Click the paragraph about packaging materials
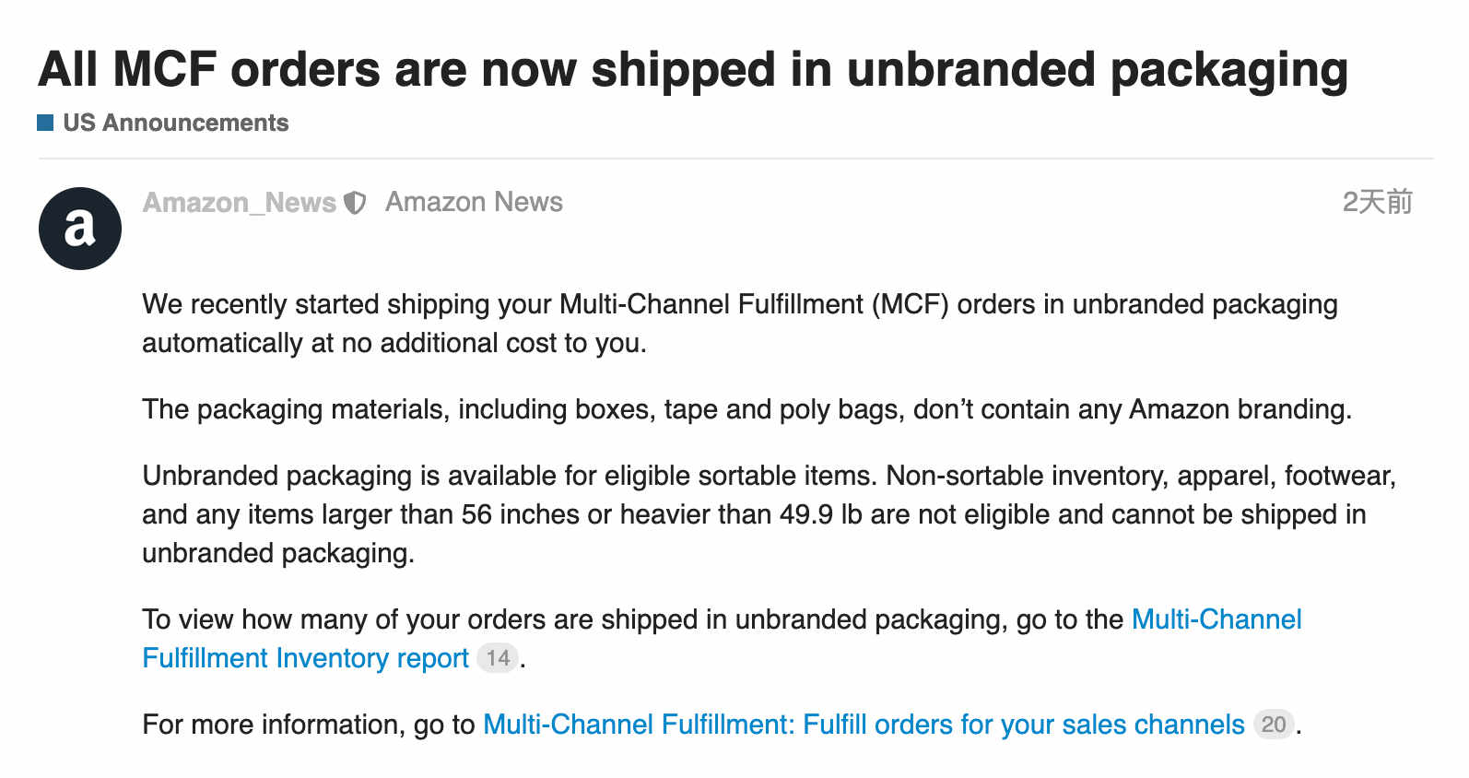Image resolution: width=1469 pixels, height=778 pixels. (747, 409)
